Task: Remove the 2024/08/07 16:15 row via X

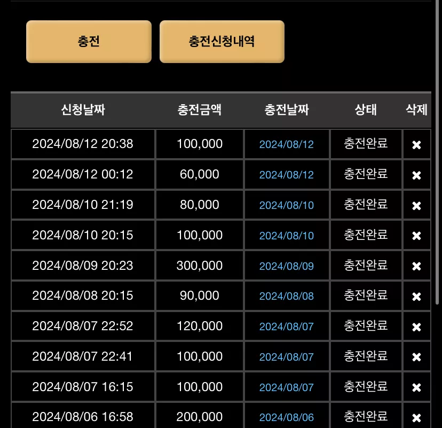Action: (416, 387)
